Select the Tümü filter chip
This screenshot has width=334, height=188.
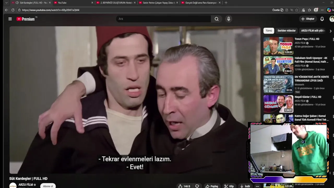pyautogui.click(x=269, y=31)
